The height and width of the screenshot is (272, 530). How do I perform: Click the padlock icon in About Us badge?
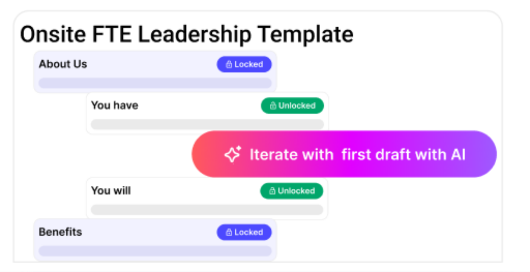click(229, 64)
